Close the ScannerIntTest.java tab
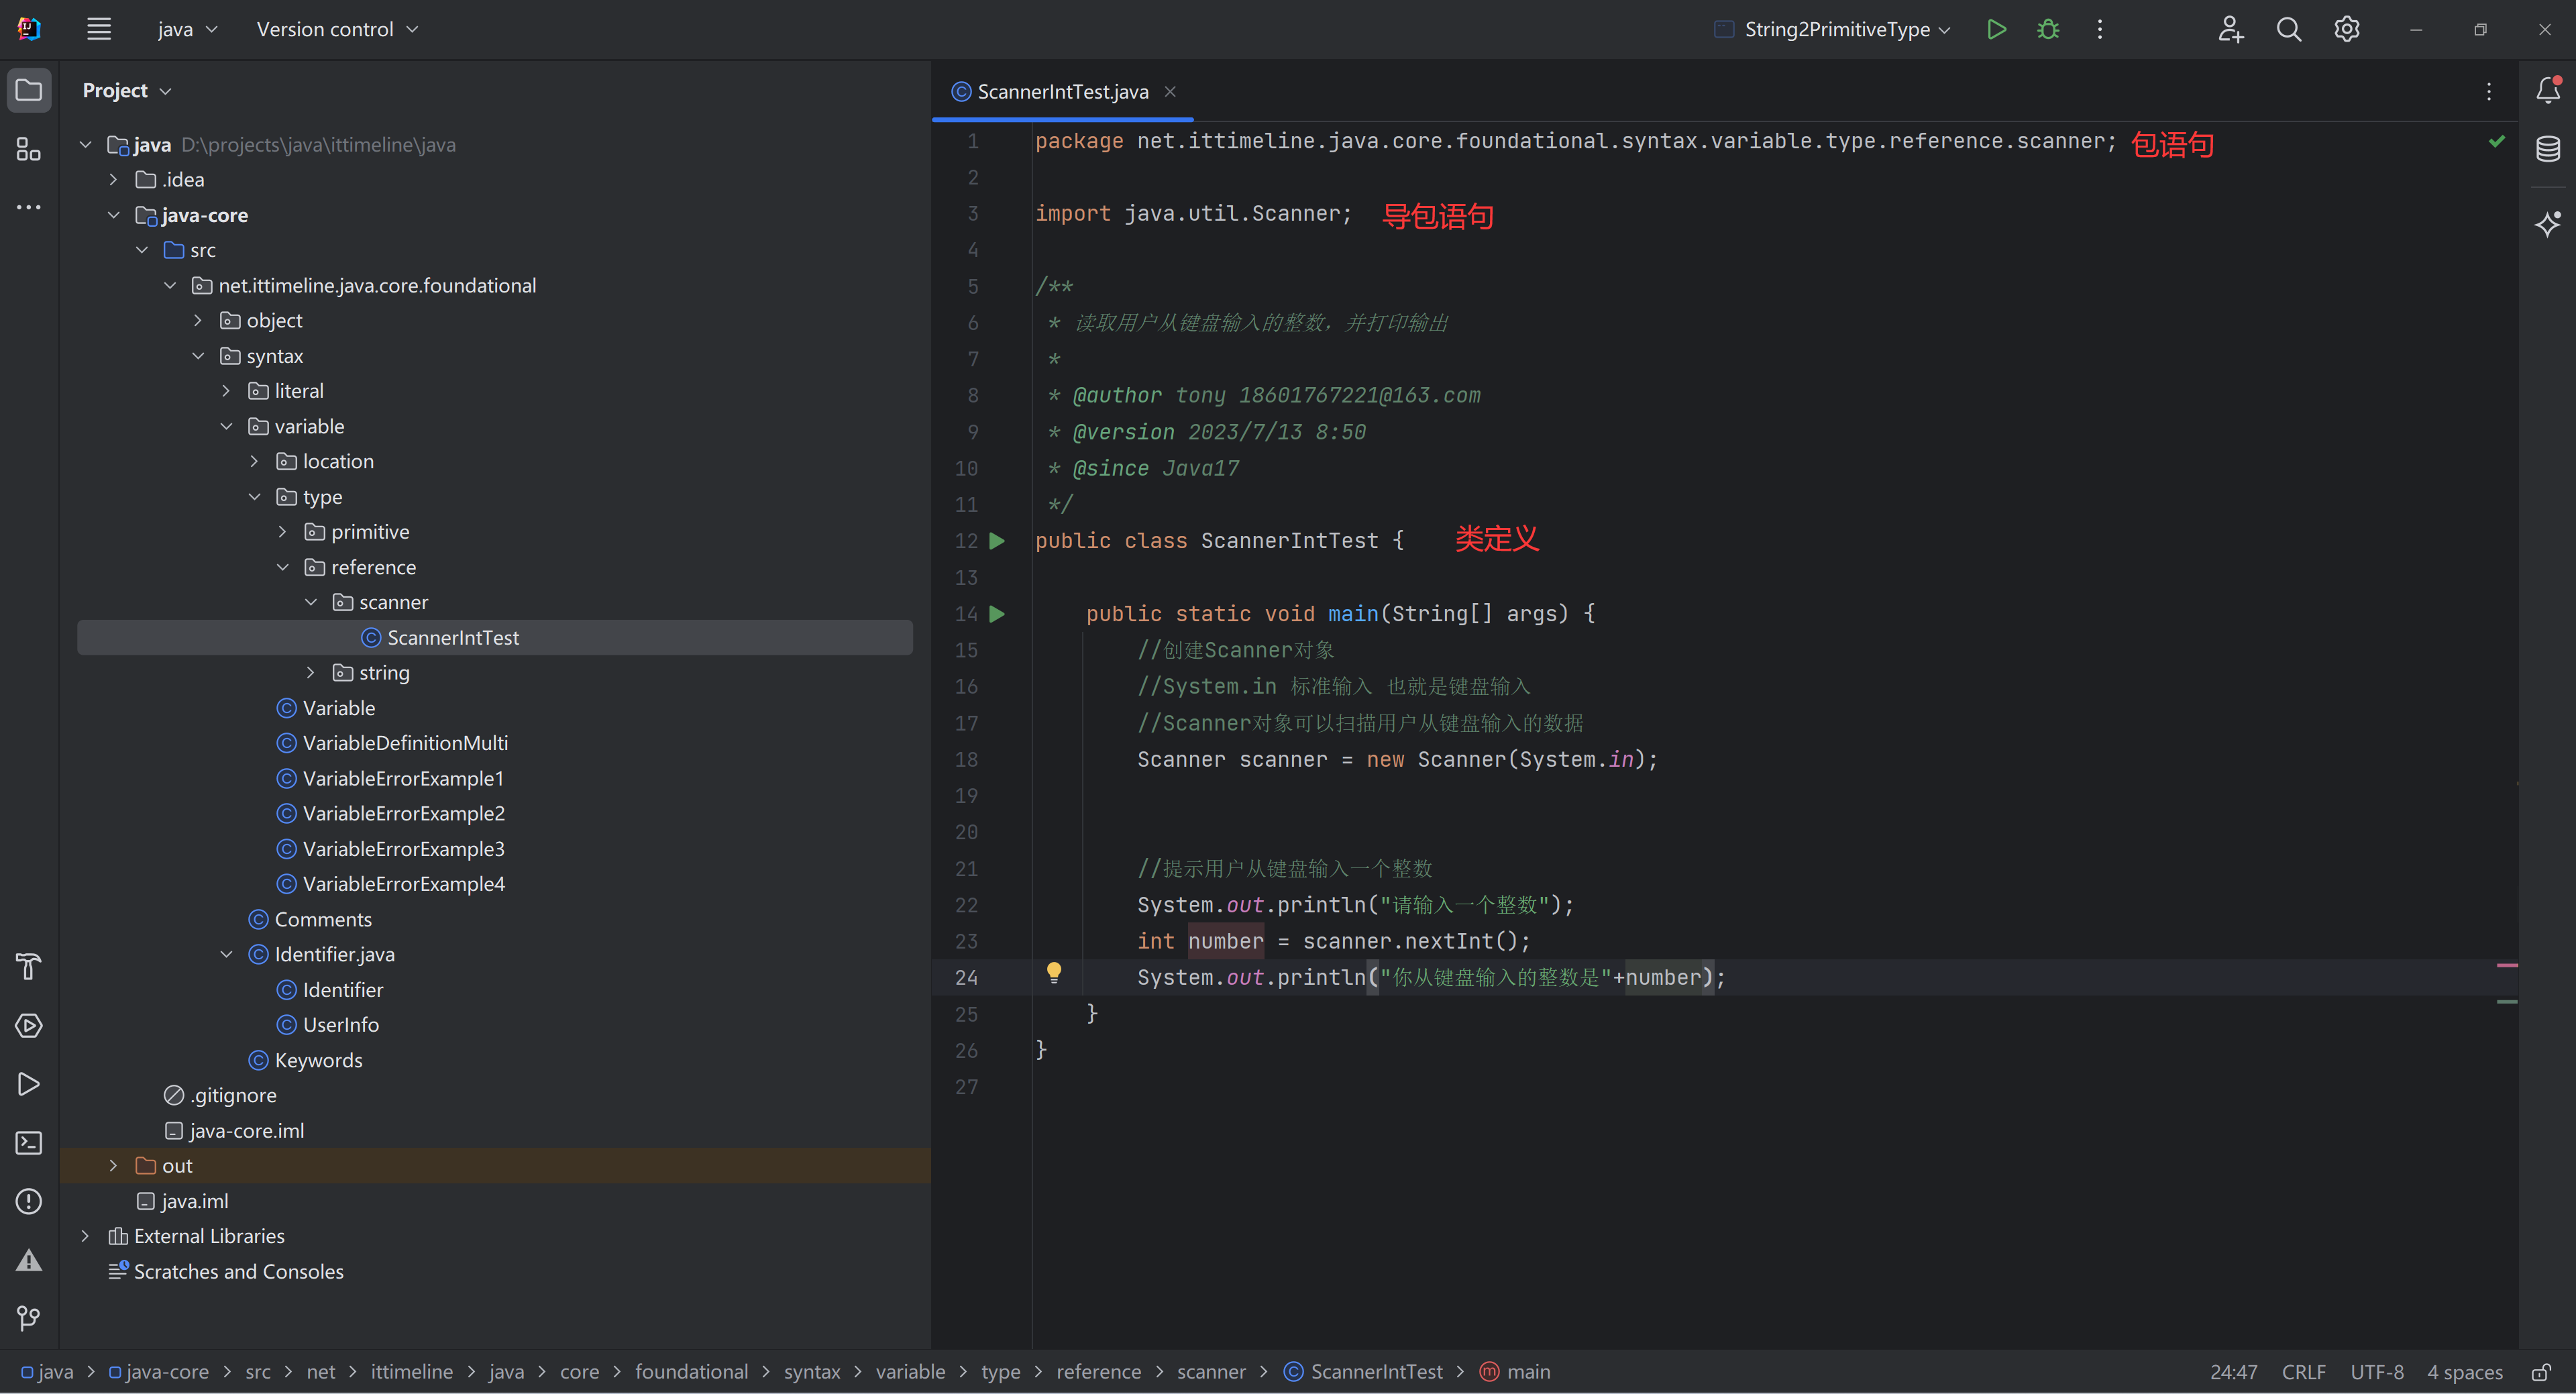Viewport: 2576px width, 1394px height. point(1170,91)
